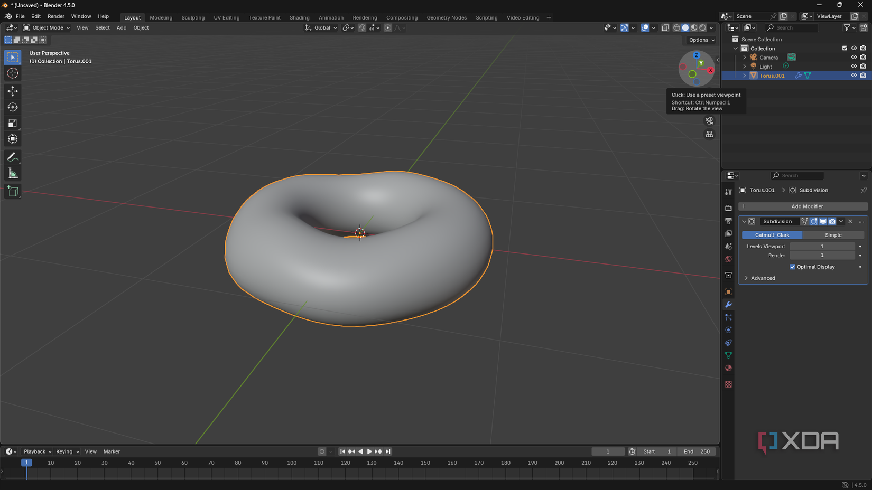The image size is (872, 490).
Task: Activate the Annotate tool
Action: (12, 157)
